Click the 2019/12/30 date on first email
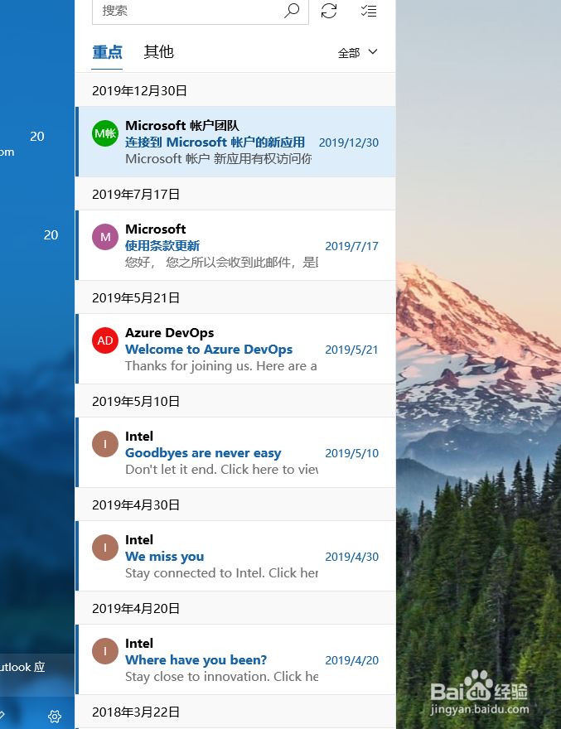 coord(349,142)
